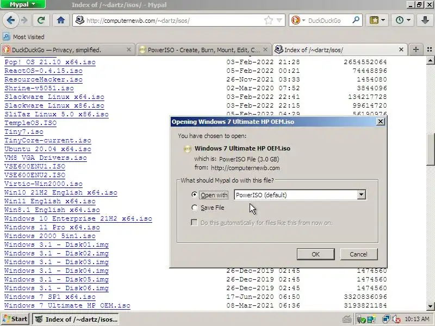Download ResourceHacker.iso

pos(43,79)
